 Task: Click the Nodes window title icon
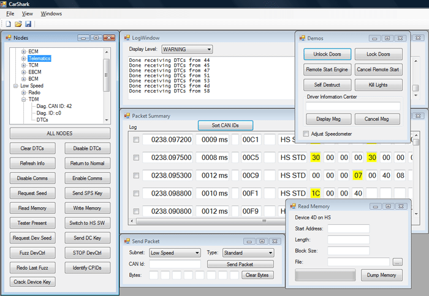pyautogui.click(x=9, y=37)
